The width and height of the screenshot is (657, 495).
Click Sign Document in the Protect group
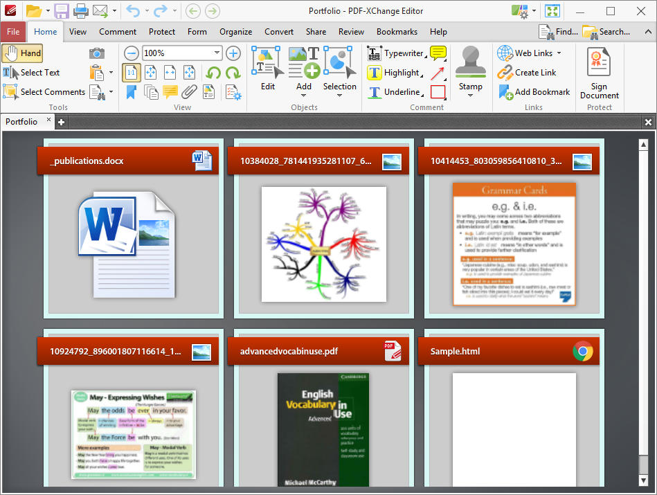(599, 73)
